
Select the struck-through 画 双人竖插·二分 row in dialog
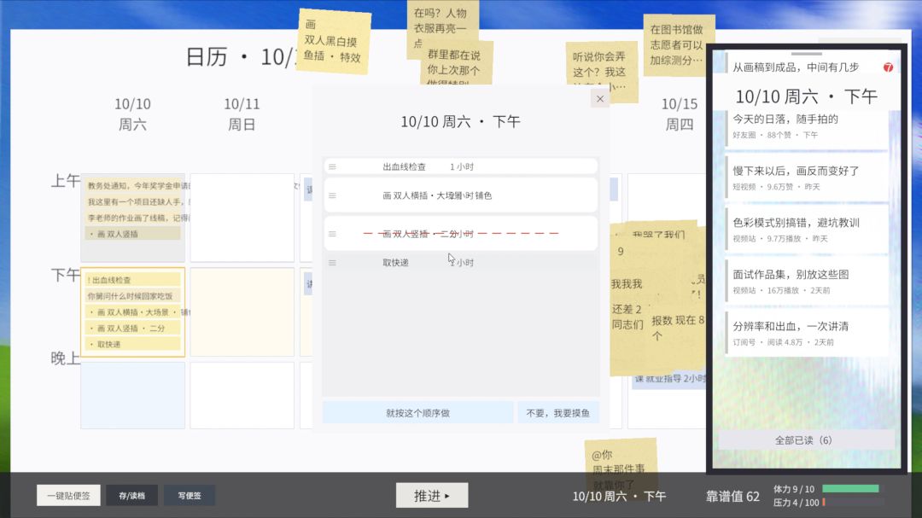(460, 234)
